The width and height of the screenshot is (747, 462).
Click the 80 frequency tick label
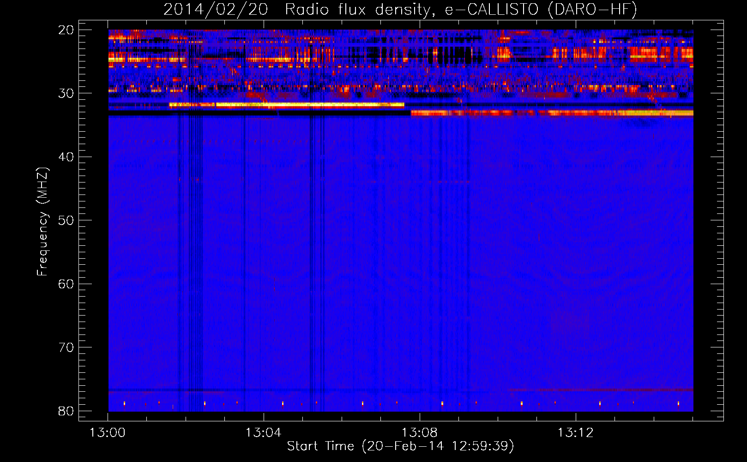66,411
